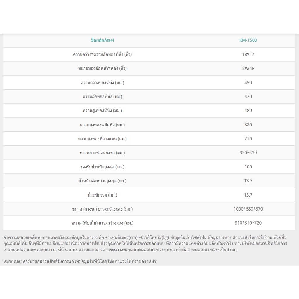The width and height of the screenshot is (299, 299).
Task: Select the KM-1500 model header
Action: [x=248, y=40]
